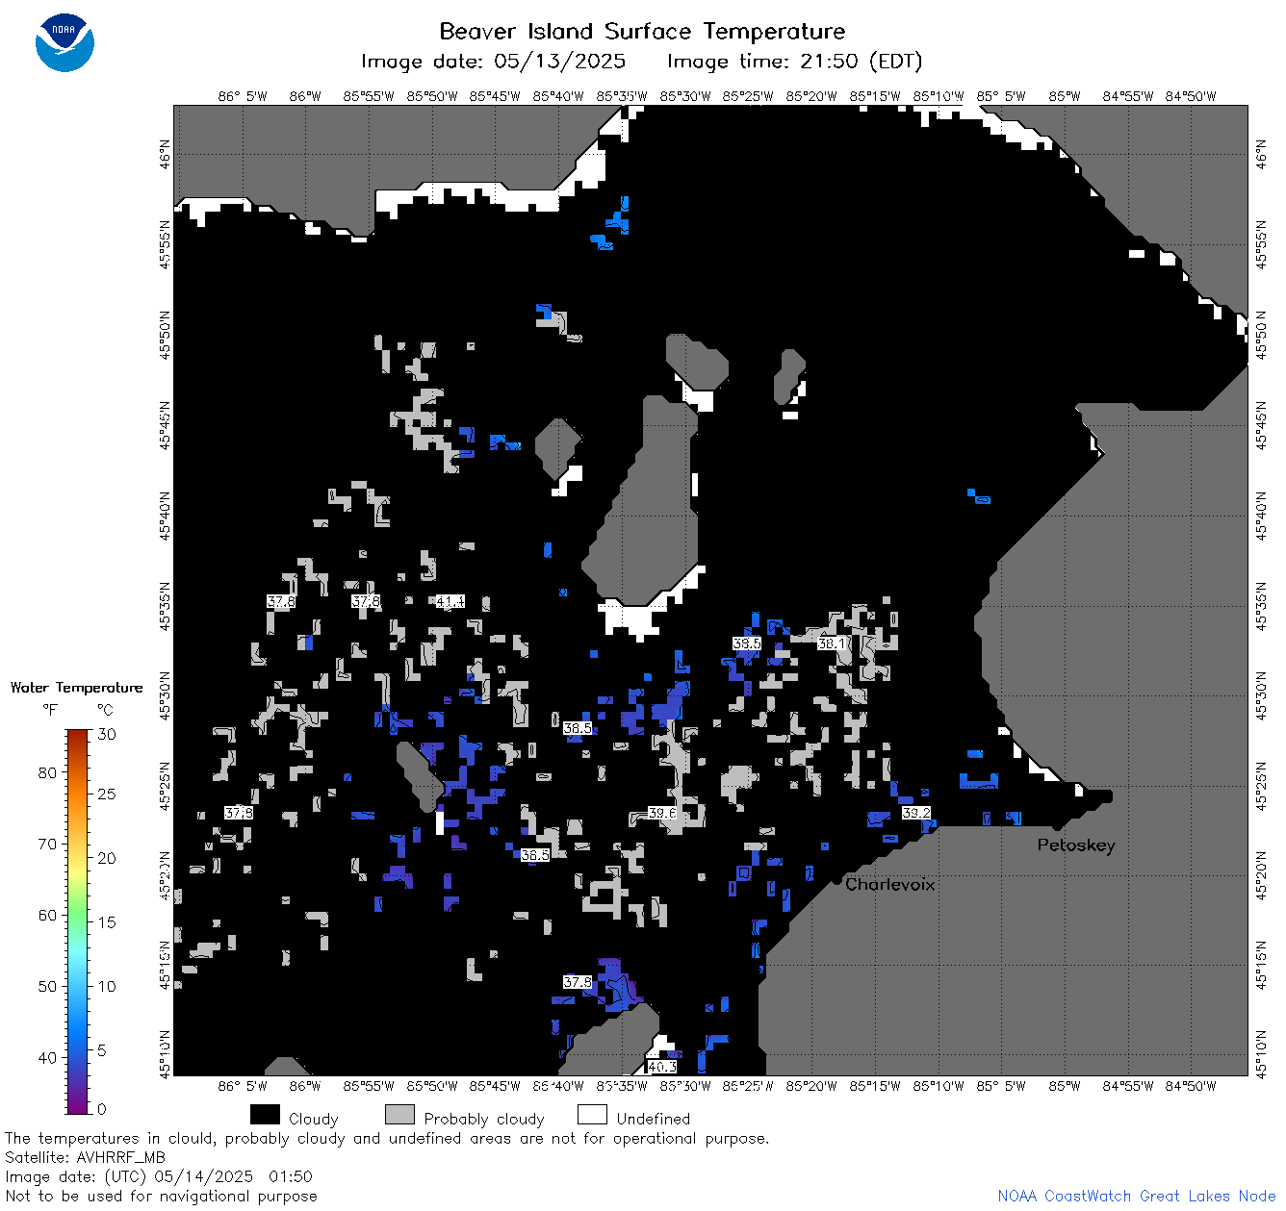Click the 40.3 temperature reading
This screenshot has width=1286, height=1211.
pyautogui.click(x=662, y=1067)
